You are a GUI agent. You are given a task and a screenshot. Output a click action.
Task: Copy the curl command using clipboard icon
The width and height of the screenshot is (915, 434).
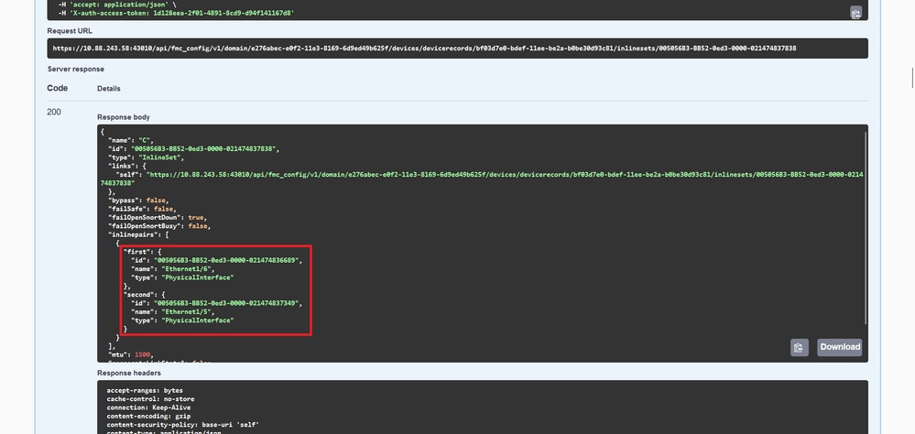[855, 13]
